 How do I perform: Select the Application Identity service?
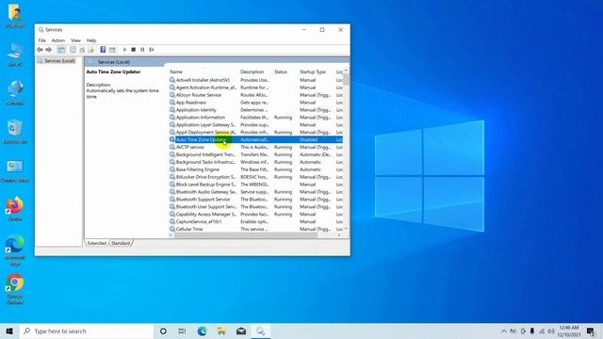coord(255,110)
